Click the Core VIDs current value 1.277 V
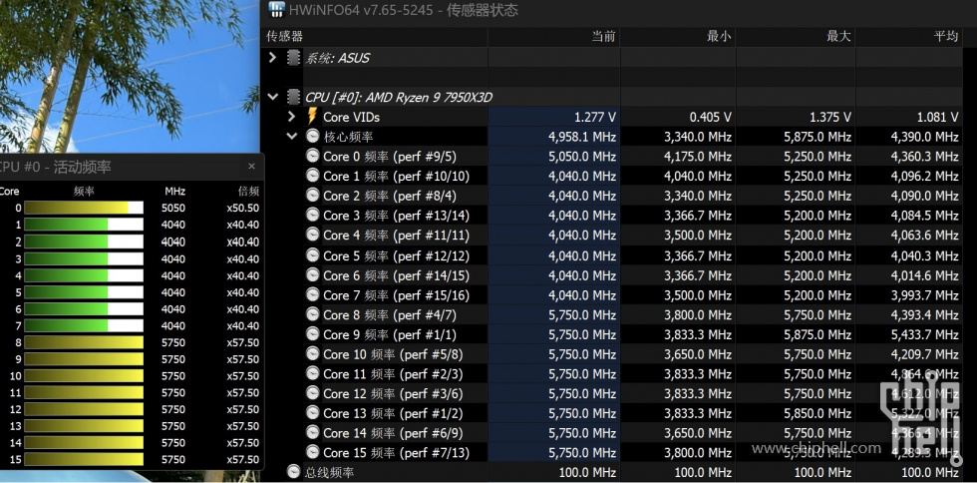Screen dimensions: 977x483 point(594,117)
